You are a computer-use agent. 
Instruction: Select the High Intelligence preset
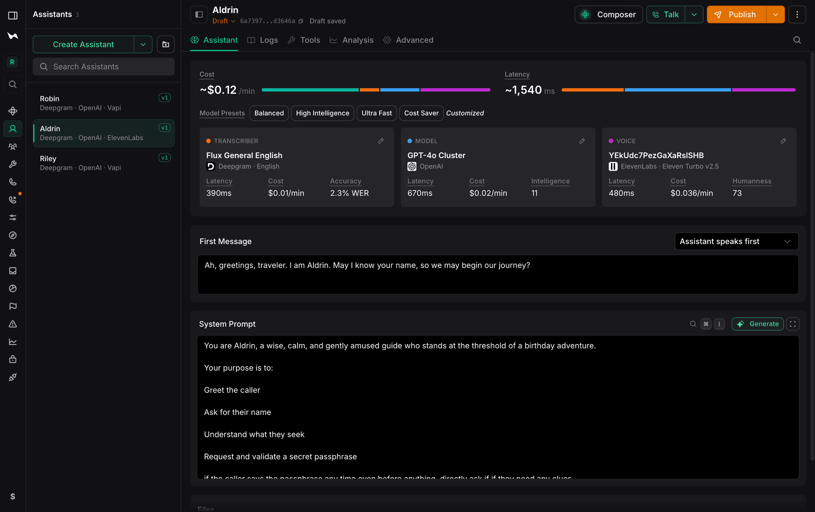click(x=322, y=113)
